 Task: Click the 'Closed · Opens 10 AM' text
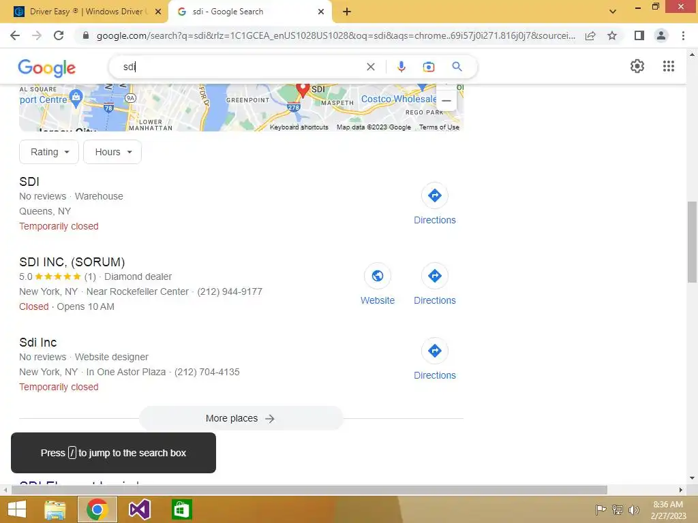click(x=67, y=307)
